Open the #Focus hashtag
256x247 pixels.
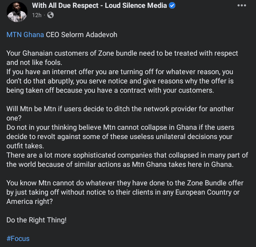[x=18, y=238]
